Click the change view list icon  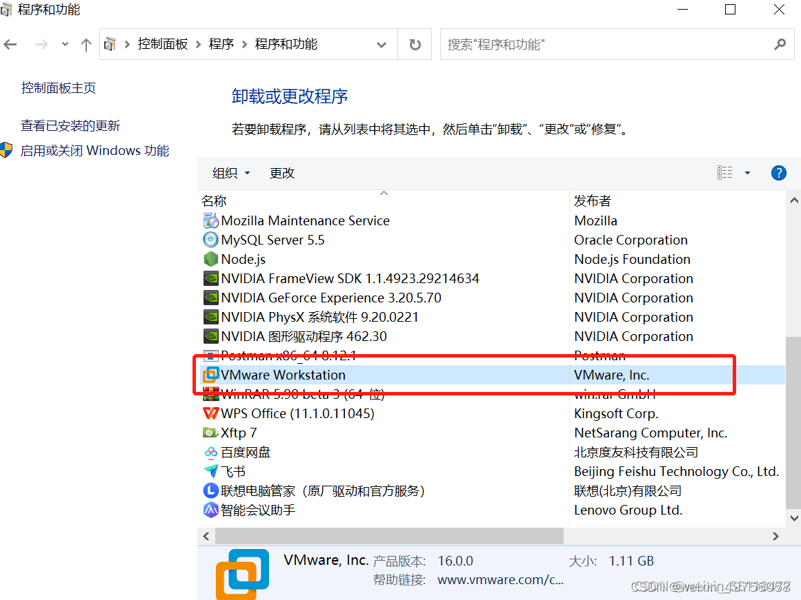(x=724, y=173)
